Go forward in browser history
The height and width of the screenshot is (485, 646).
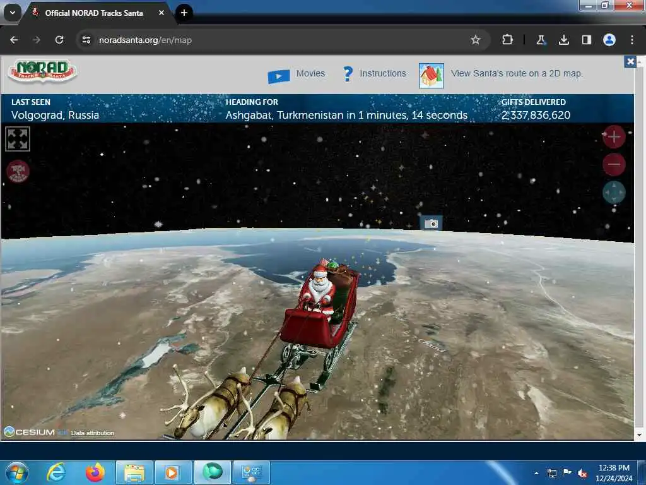click(37, 40)
